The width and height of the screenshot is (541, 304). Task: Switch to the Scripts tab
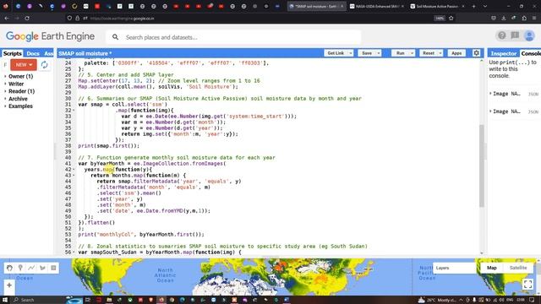[13, 53]
